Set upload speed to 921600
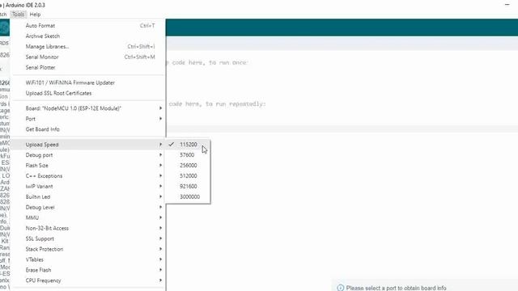 188,187
